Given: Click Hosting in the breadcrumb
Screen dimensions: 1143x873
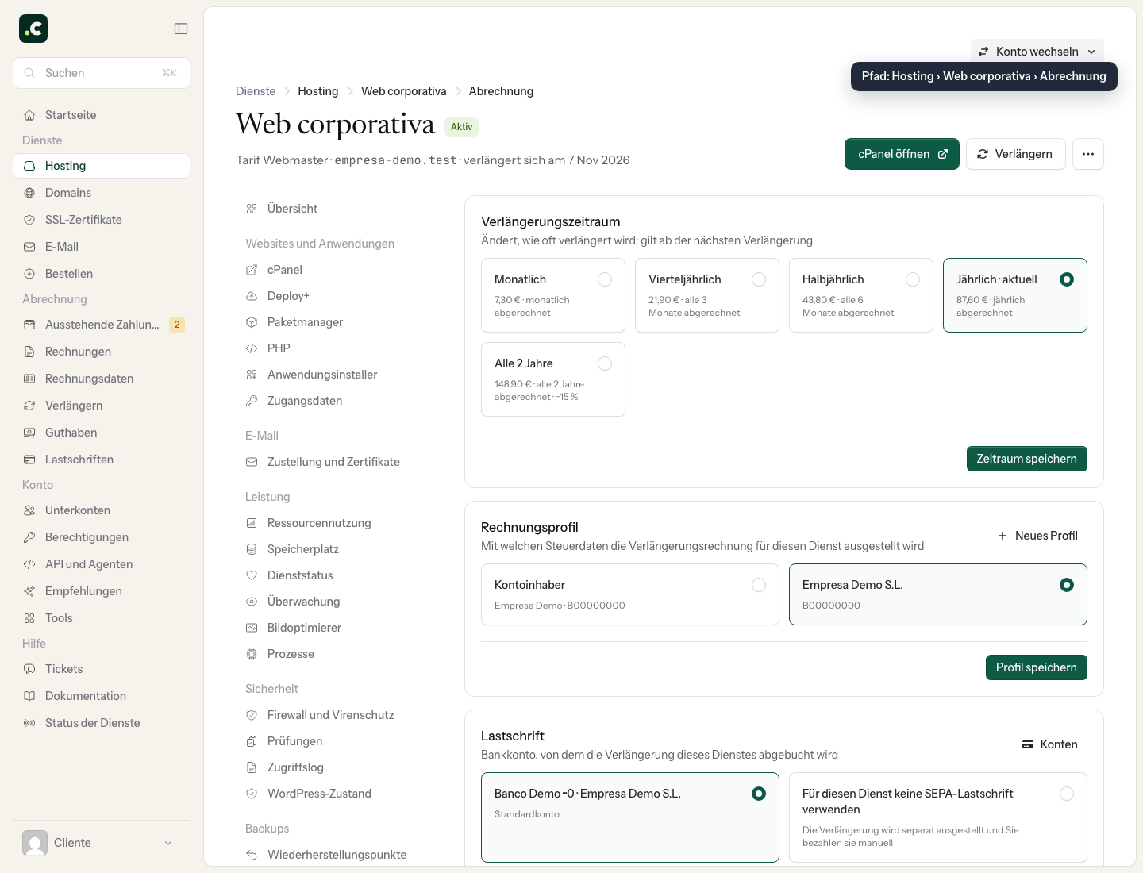Looking at the screenshot, I should (318, 91).
